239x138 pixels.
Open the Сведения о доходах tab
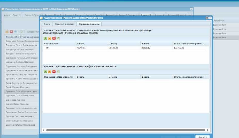click(65, 24)
